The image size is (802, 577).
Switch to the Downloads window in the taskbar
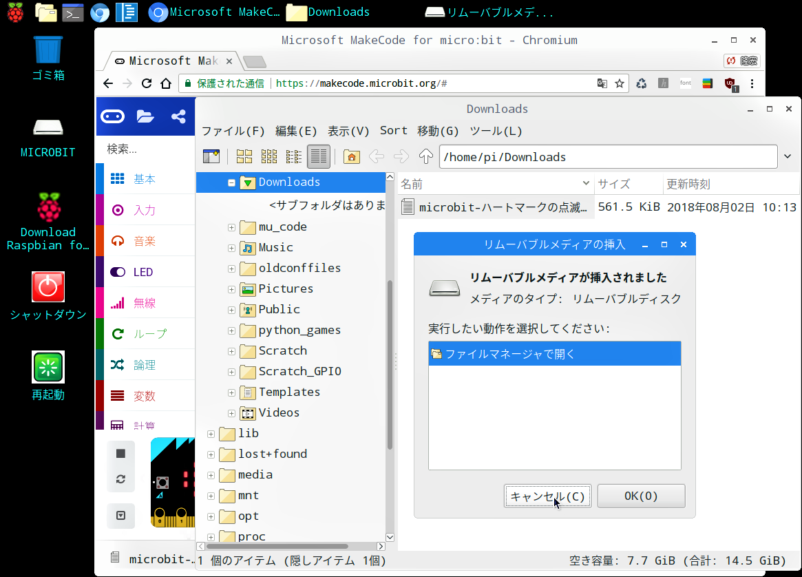pos(328,12)
